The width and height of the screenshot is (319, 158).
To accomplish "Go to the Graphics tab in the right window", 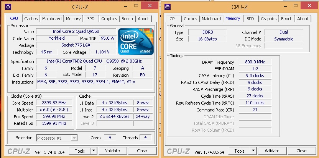I will pos(268,19).
